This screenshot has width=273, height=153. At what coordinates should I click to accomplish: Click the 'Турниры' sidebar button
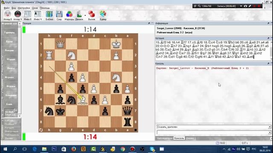[x=9, y=32]
